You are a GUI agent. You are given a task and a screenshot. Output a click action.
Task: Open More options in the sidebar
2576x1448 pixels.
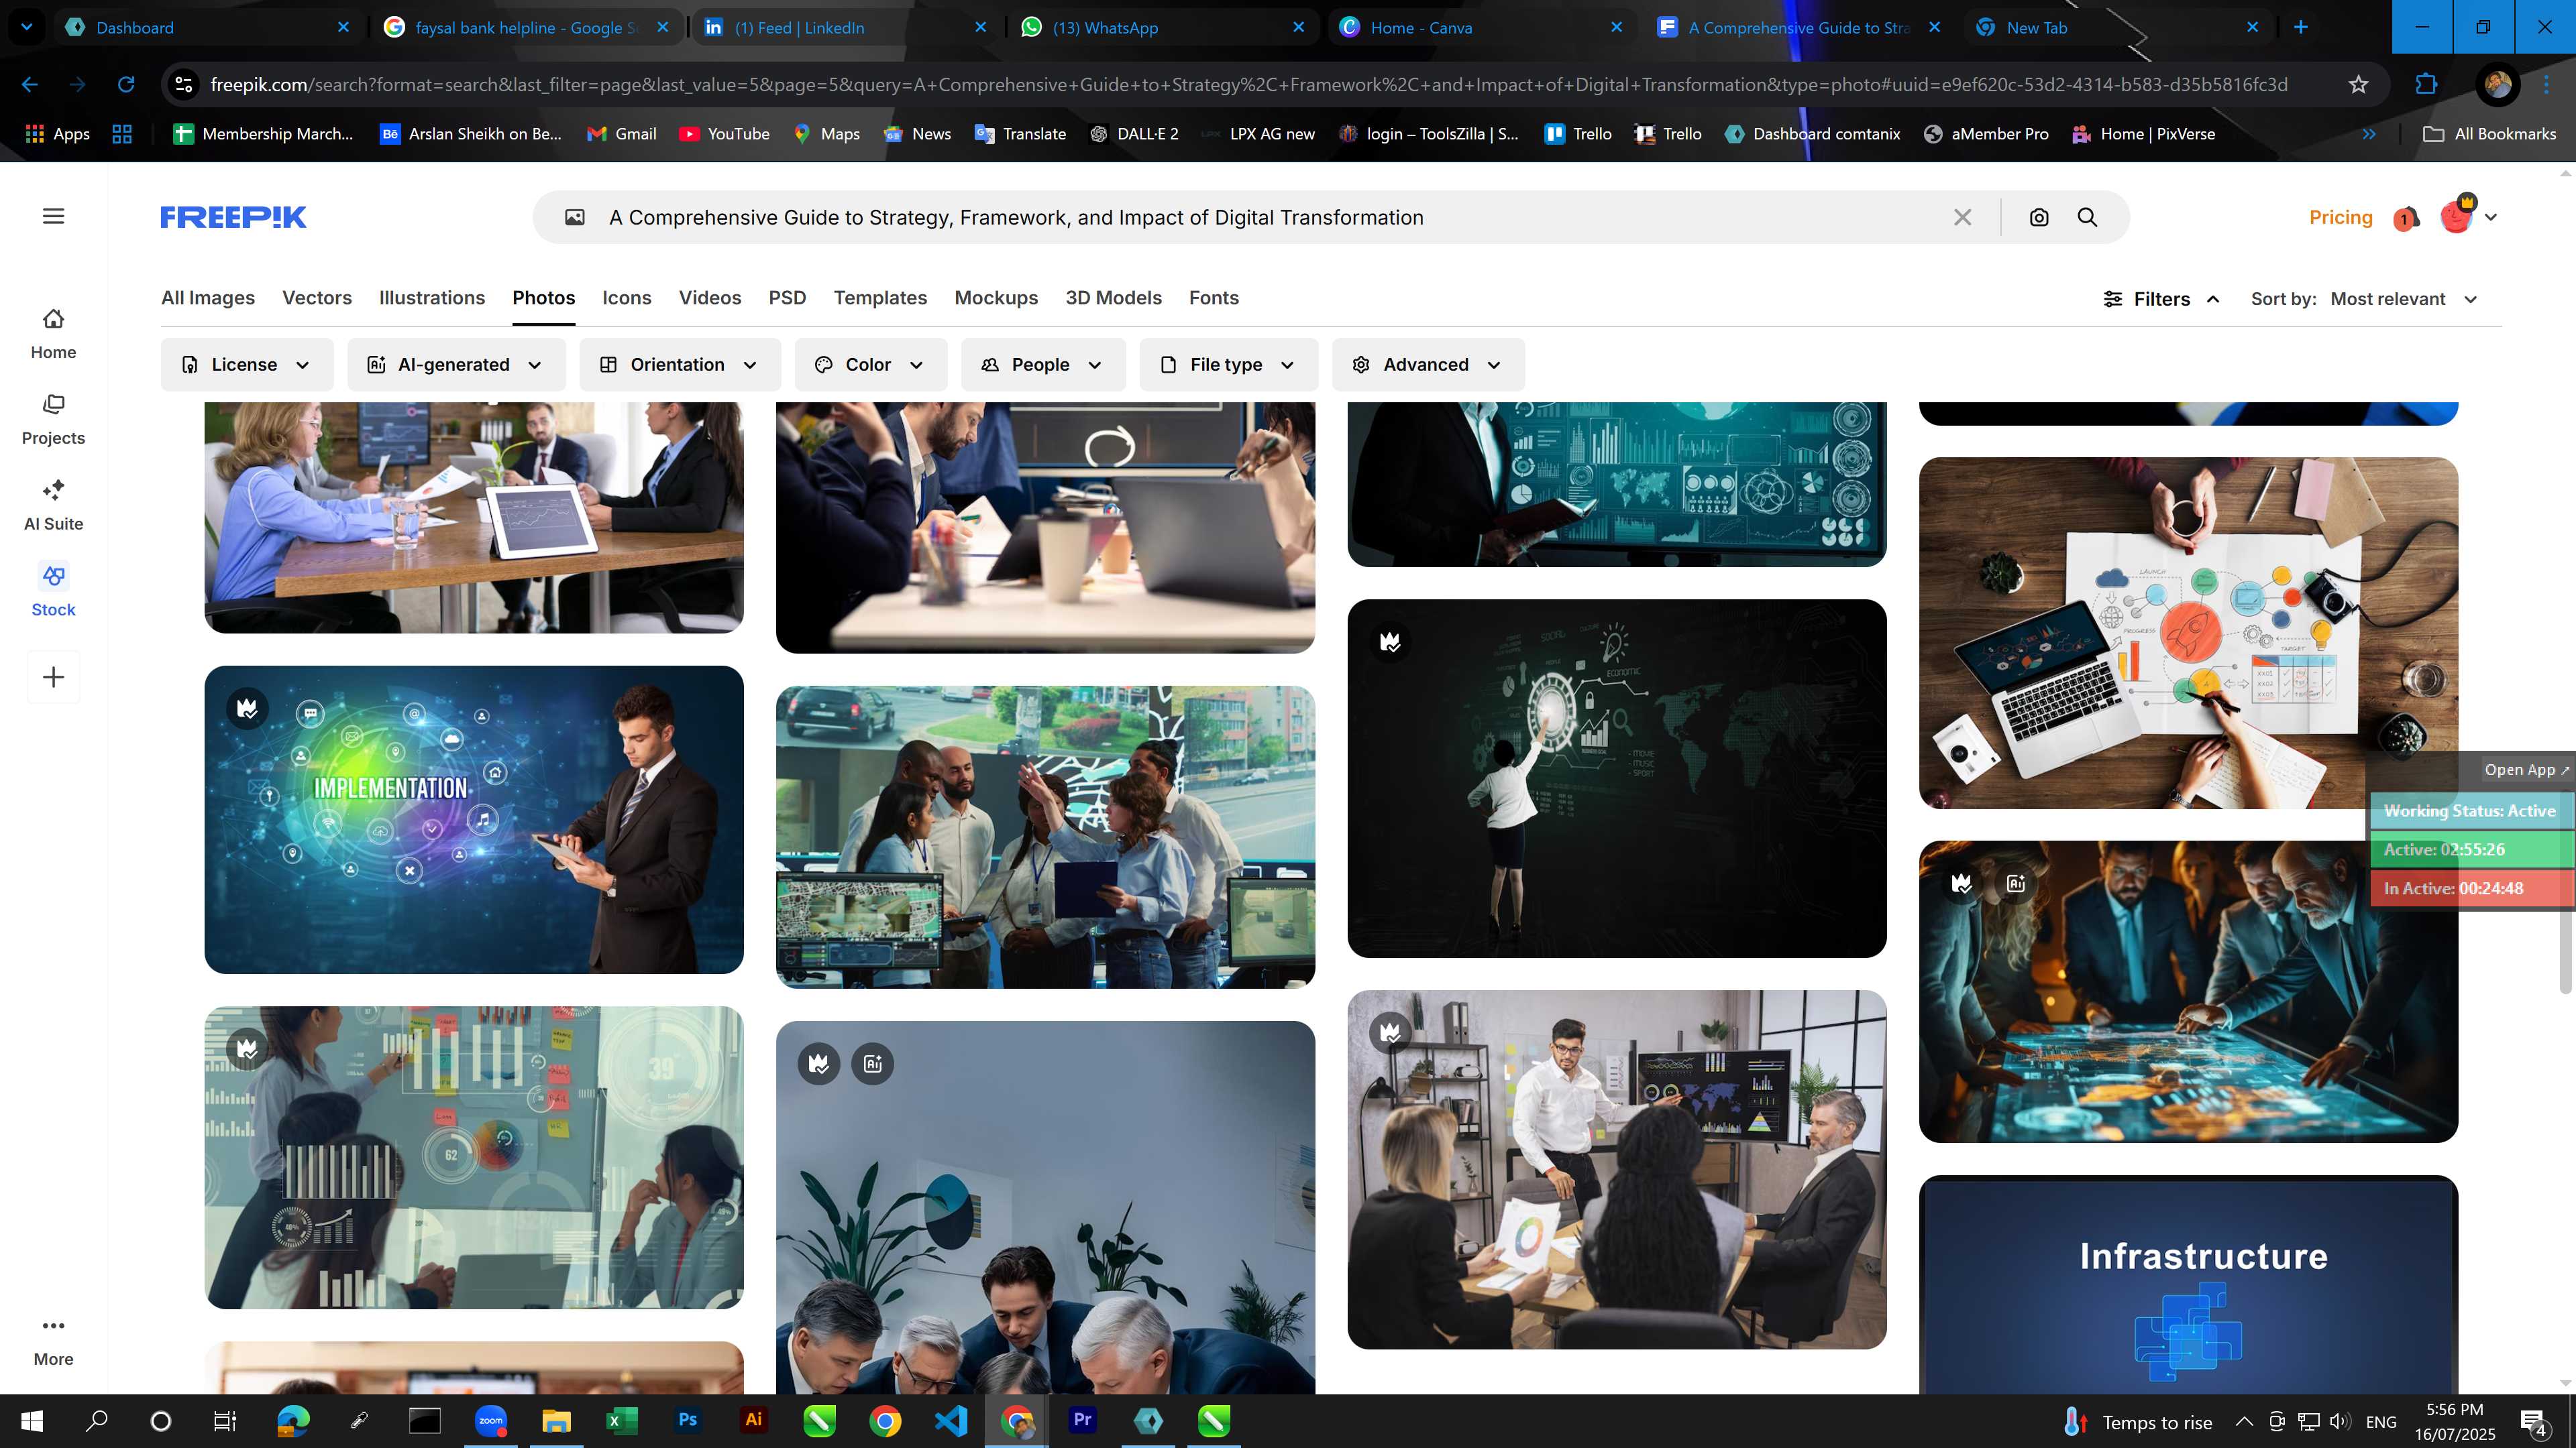[53, 1342]
